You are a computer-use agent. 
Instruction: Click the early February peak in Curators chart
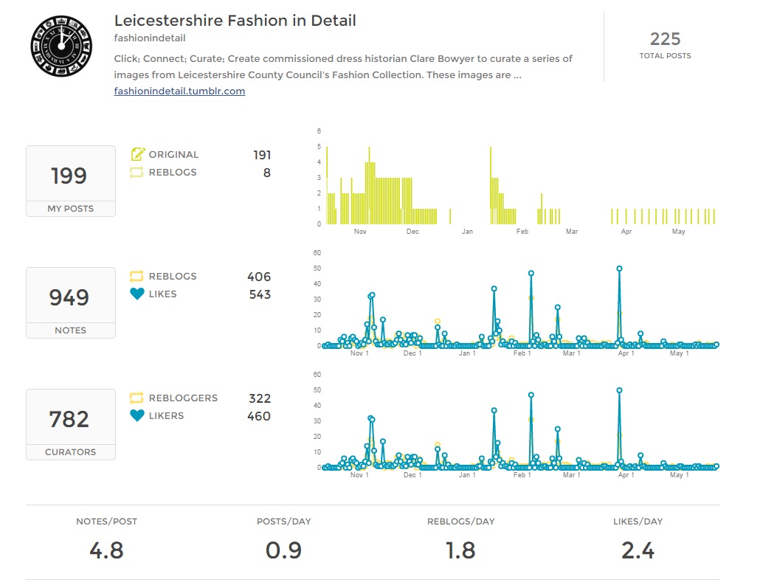[531, 395]
